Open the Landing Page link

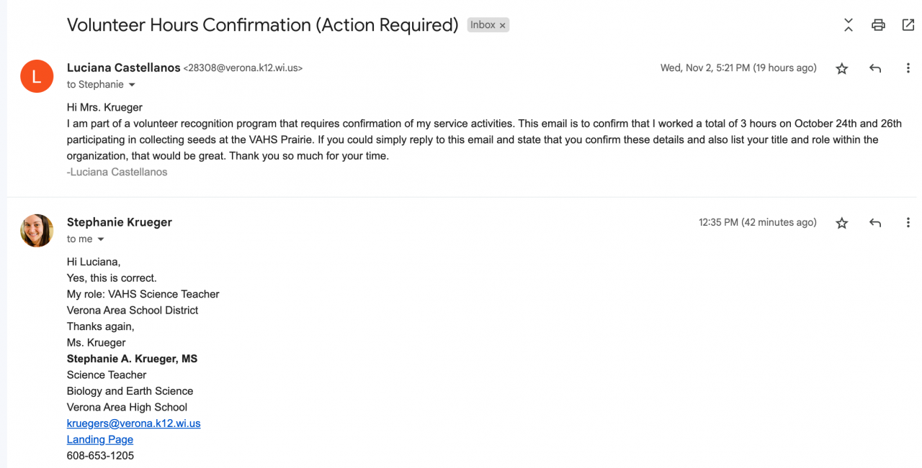click(x=99, y=439)
